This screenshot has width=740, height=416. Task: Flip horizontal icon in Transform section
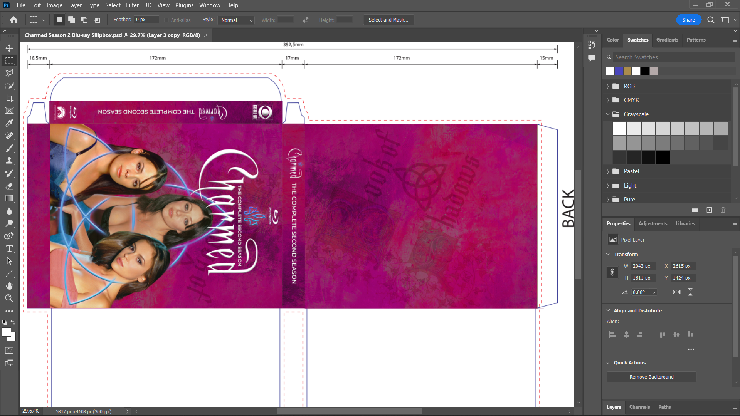coord(676,292)
